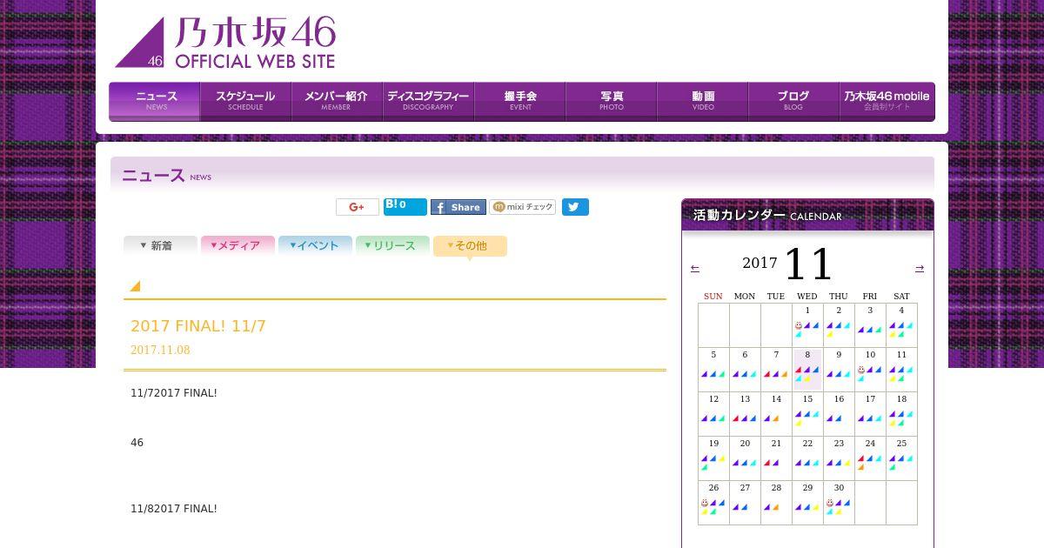
Task: Select November 11 in the calendar
Action: point(901,369)
